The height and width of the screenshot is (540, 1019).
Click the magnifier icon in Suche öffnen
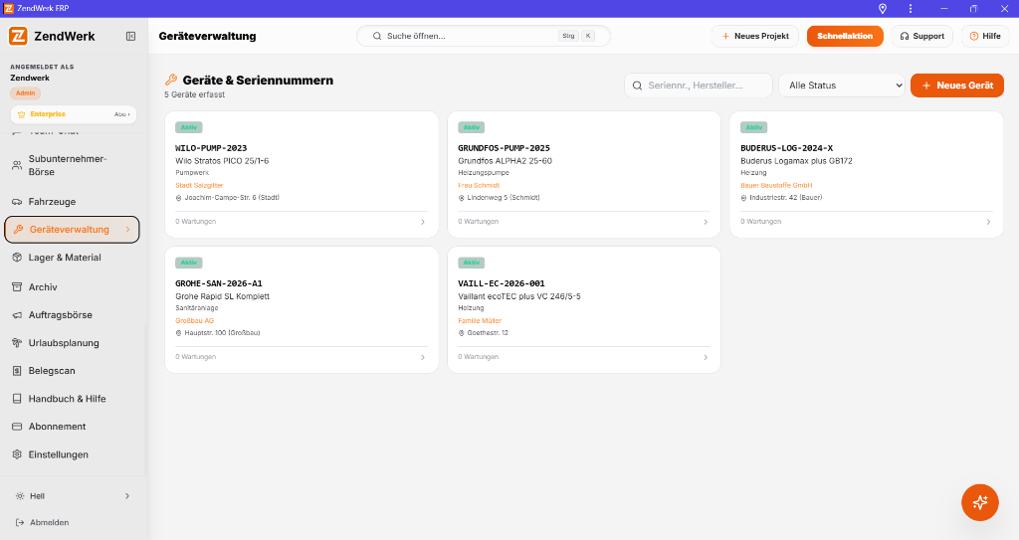(377, 37)
